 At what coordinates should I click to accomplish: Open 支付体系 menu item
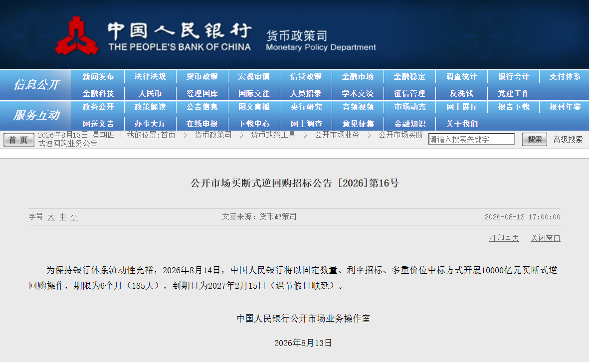[565, 77]
